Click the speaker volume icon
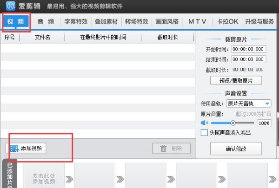279x188 pixels. (x=205, y=123)
